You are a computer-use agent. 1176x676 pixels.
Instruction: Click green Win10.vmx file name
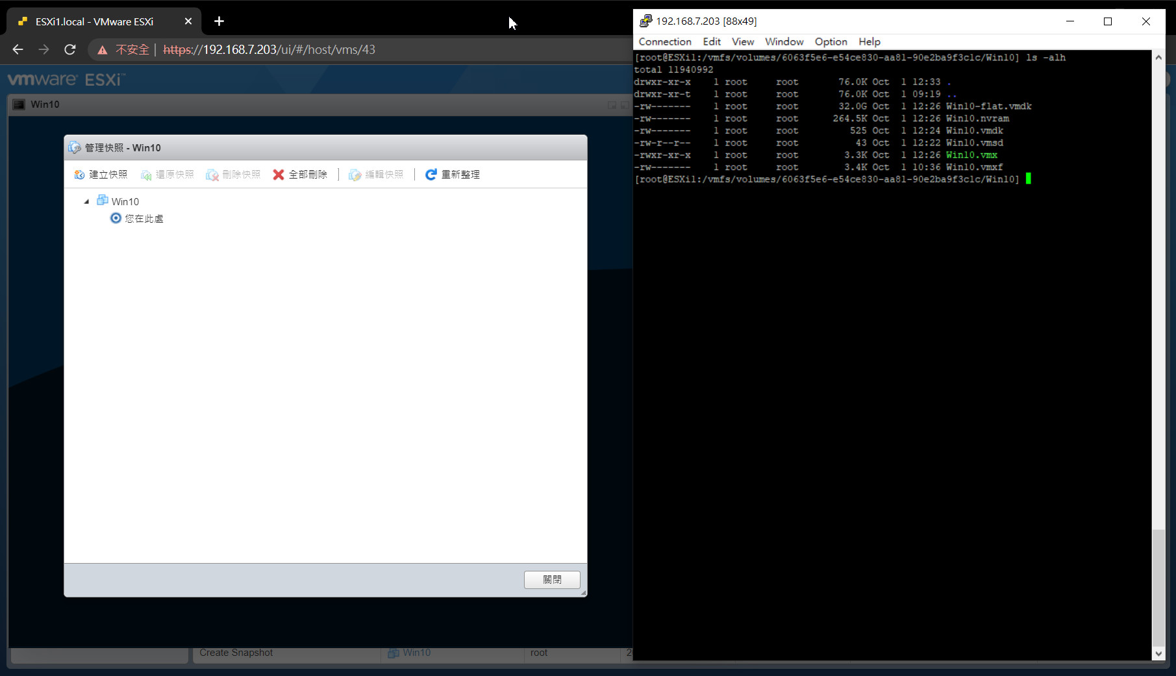tap(971, 155)
